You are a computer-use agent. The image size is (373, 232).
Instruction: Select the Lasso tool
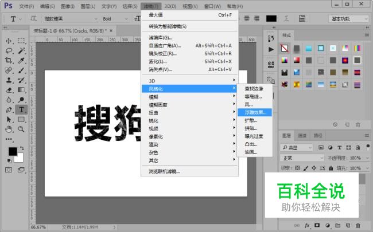coord(9,50)
